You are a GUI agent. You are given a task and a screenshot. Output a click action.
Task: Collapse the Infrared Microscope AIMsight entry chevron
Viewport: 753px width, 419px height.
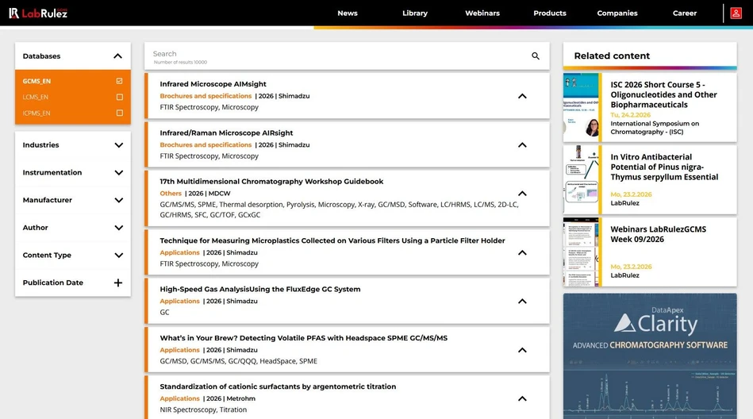522,96
